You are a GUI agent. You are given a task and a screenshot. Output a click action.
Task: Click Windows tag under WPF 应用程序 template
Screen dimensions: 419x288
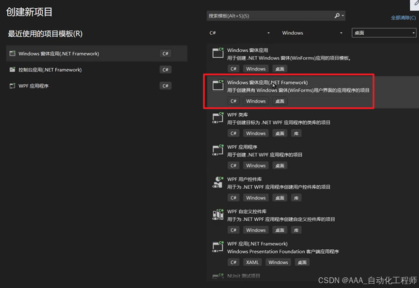pyautogui.click(x=256, y=166)
